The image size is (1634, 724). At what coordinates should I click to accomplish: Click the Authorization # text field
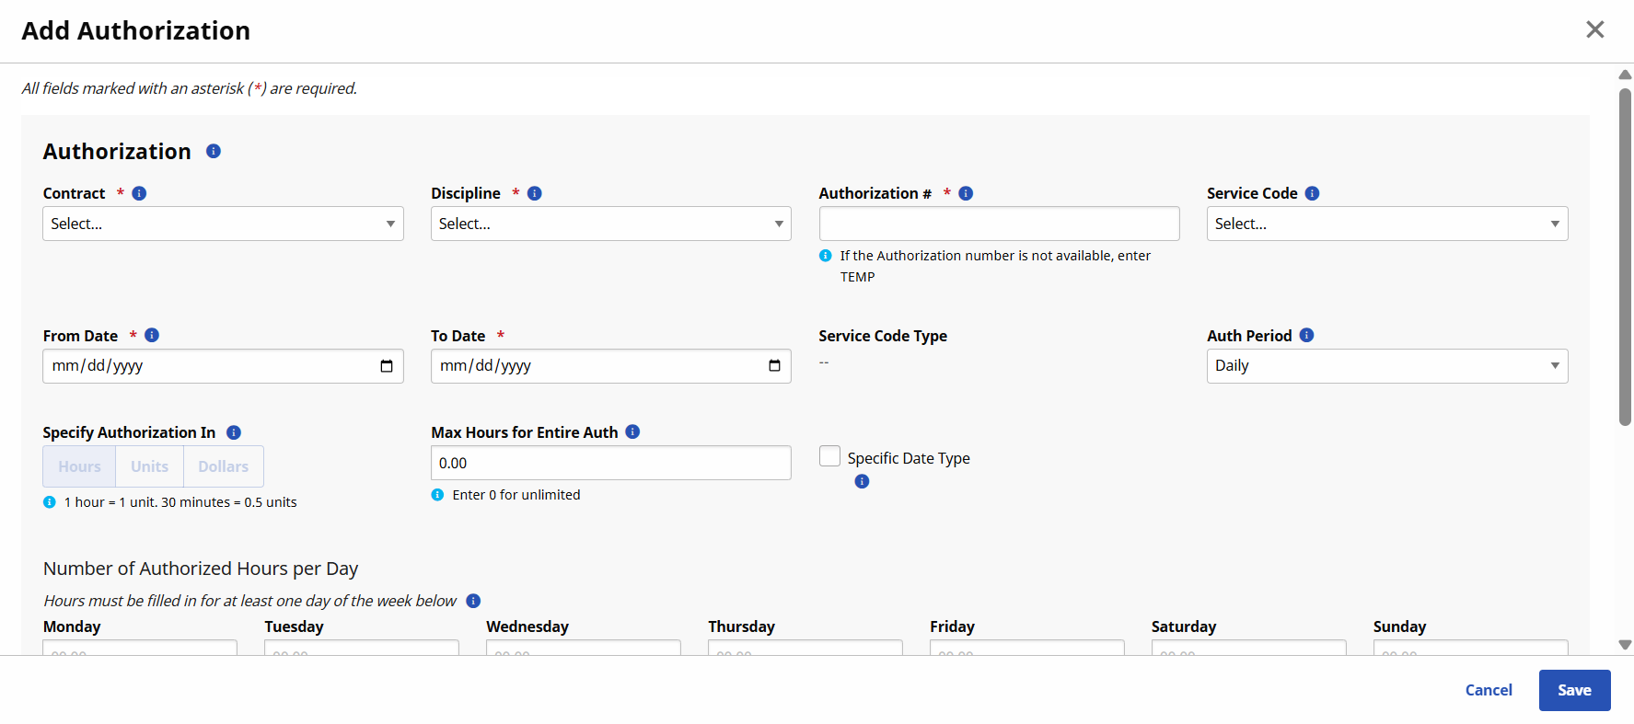(999, 224)
